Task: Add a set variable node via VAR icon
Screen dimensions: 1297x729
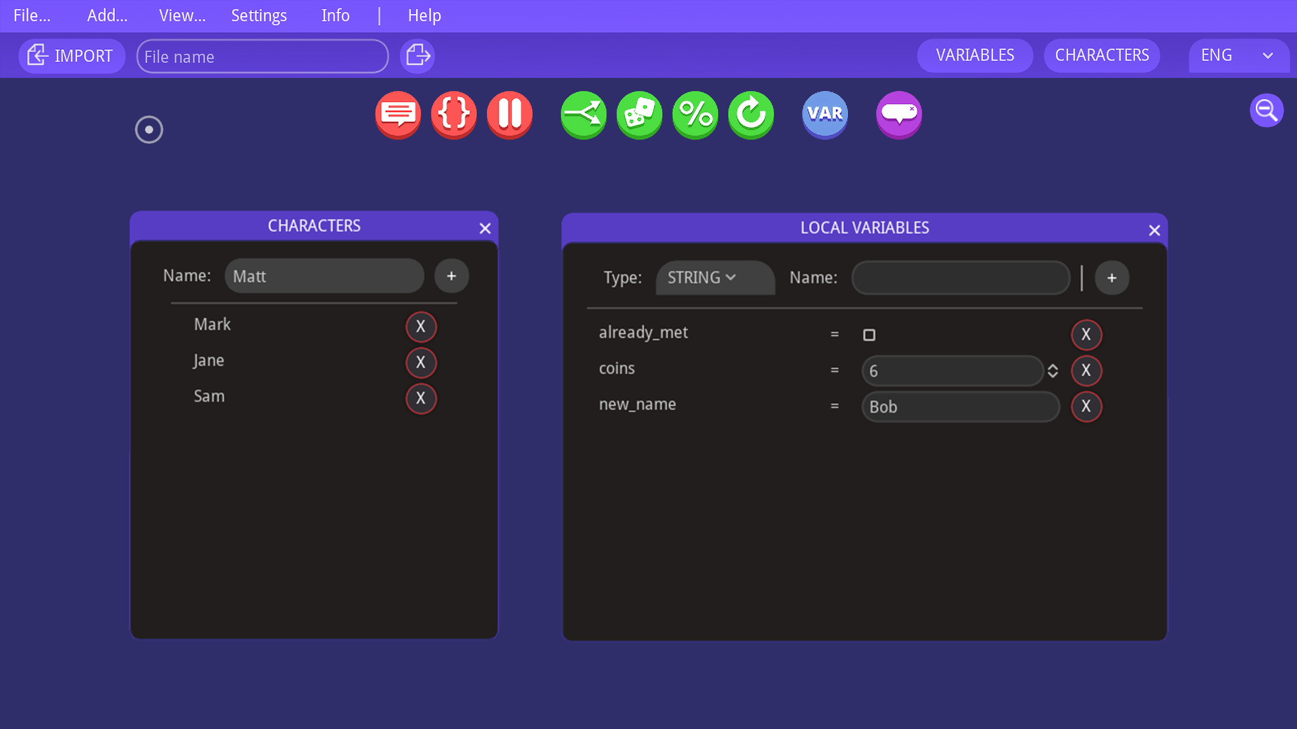Action: point(825,115)
